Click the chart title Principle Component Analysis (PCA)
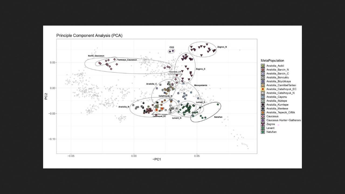 point(89,36)
